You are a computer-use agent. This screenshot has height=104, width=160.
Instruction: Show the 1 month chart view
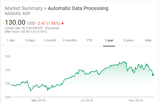click(50, 40)
